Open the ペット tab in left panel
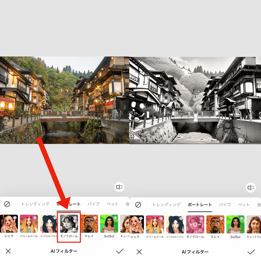The height and width of the screenshot is (267, 261). click(x=113, y=204)
